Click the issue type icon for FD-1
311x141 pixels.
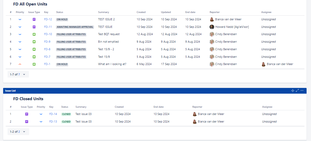[34, 64]
